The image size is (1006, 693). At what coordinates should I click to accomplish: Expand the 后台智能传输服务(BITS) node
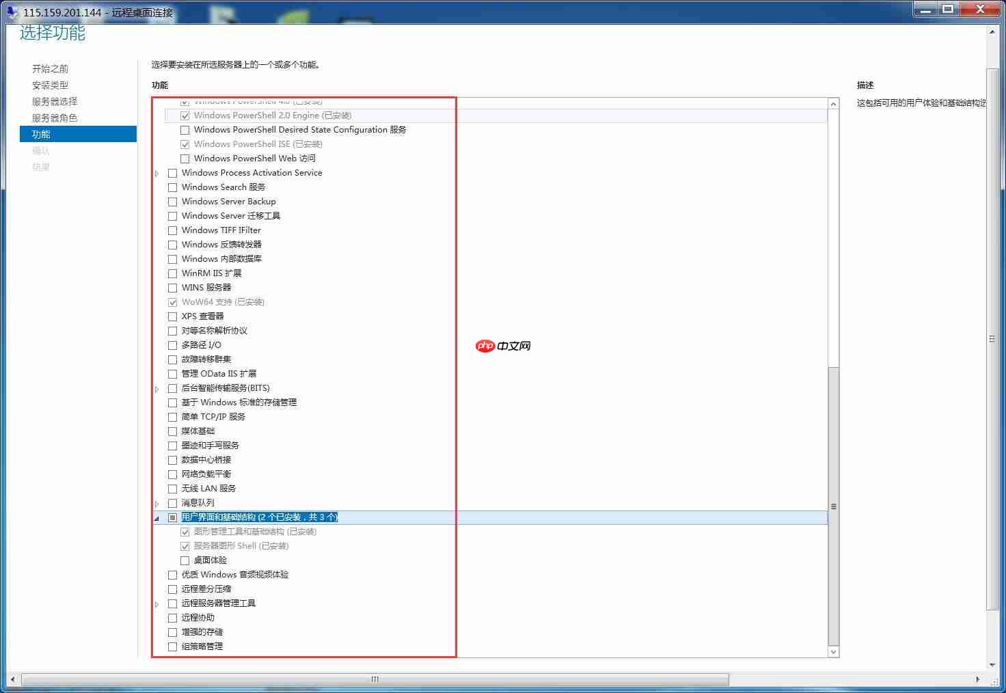157,388
